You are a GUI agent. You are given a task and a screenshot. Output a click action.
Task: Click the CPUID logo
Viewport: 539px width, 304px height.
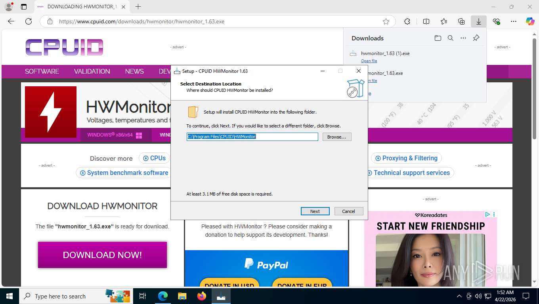[x=65, y=47]
